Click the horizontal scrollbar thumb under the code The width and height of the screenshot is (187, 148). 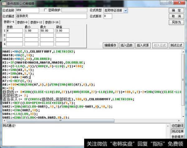point(60,121)
